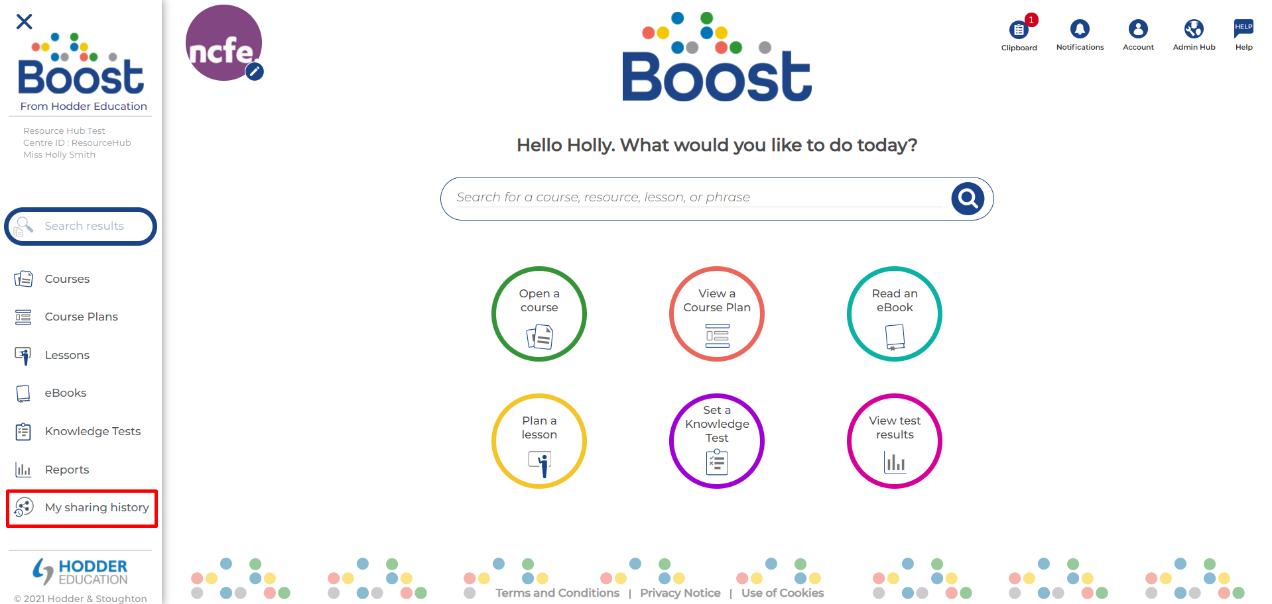Open the Clipboard icon
The image size is (1272, 604).
click(x=1019, y=30)
